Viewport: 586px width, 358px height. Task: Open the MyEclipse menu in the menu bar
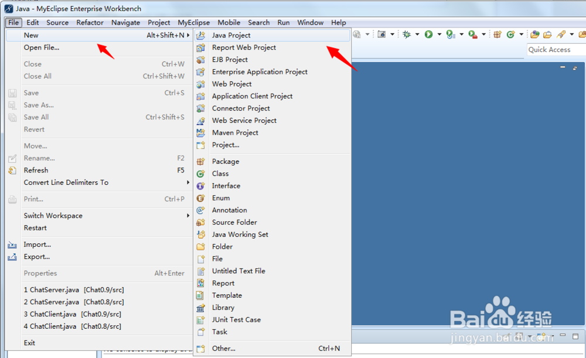pos(193,22)
